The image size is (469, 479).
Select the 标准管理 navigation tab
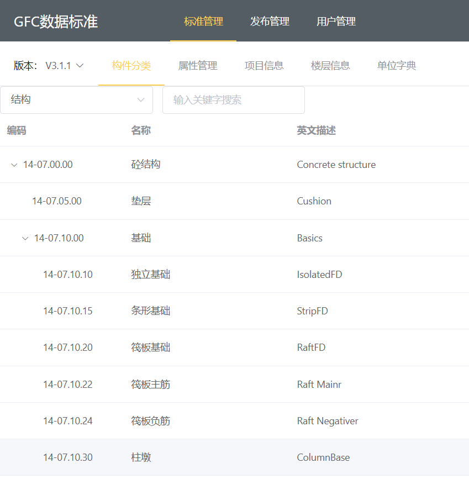(203, 21)
